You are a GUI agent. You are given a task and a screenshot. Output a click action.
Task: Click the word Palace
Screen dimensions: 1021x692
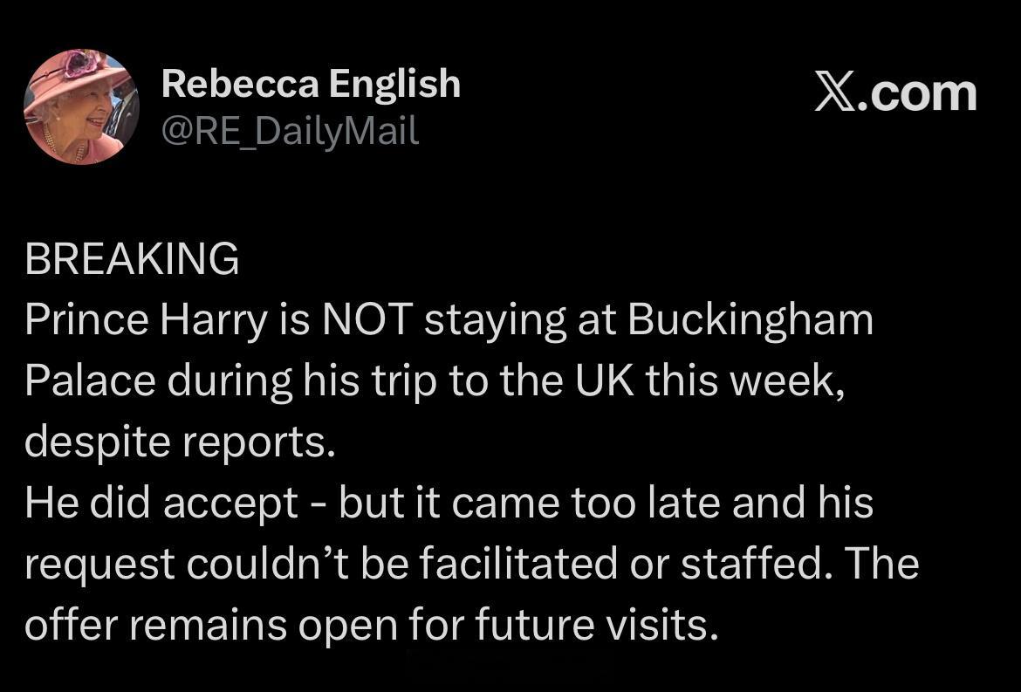(x=90, y=381)
